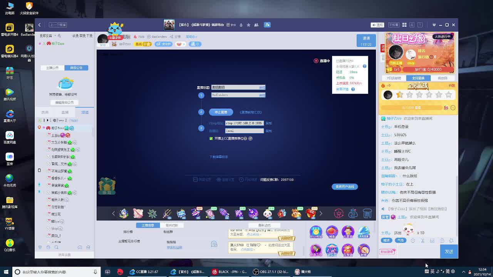Viewport: 493px width, 277px height.
Task: Edit the stream title field
Action: 238,87
